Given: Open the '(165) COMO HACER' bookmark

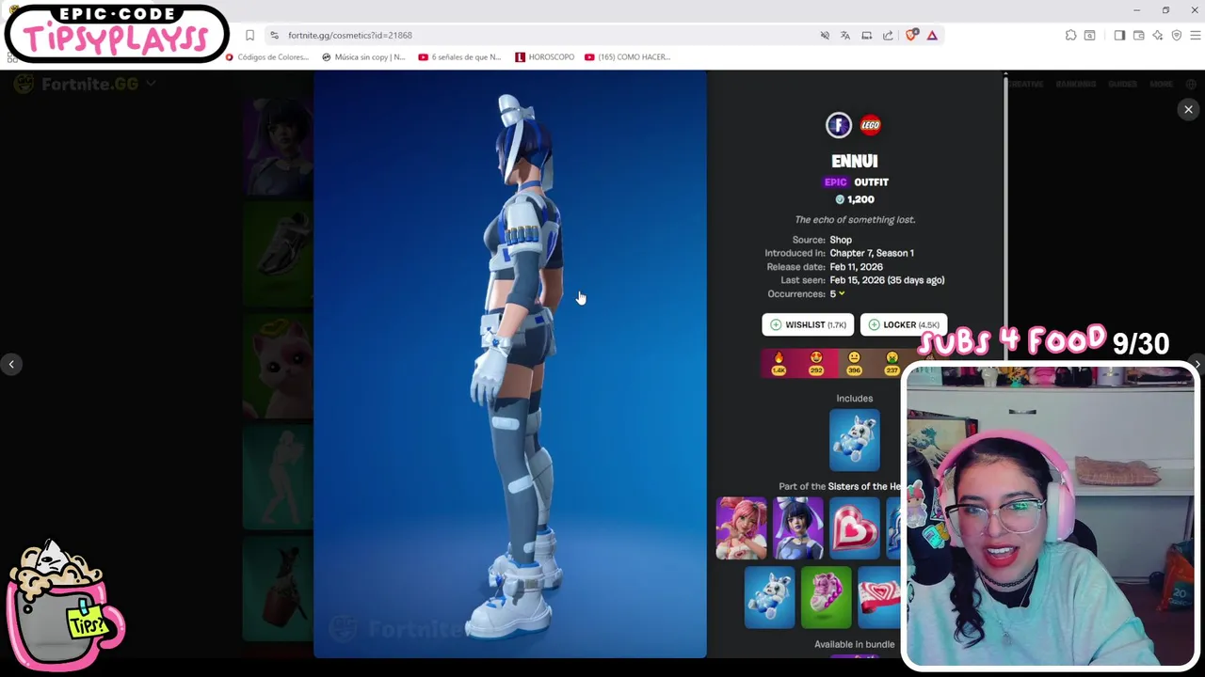Looking at the screenshot, I should (628, 56).
